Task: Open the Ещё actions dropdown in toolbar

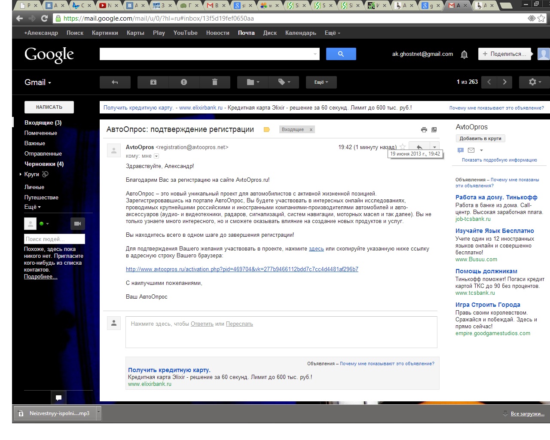Action: coord(321,82)
